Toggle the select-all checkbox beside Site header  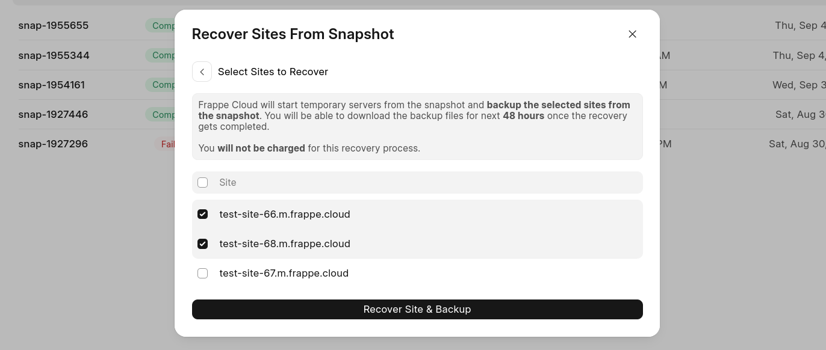203,182
